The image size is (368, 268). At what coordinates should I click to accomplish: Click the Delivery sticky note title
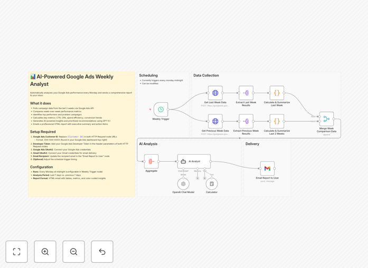(252, 144)
